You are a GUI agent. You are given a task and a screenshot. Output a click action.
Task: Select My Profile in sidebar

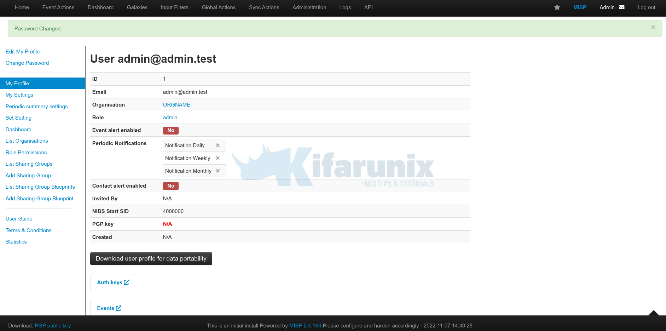click(x=42, y=84)
